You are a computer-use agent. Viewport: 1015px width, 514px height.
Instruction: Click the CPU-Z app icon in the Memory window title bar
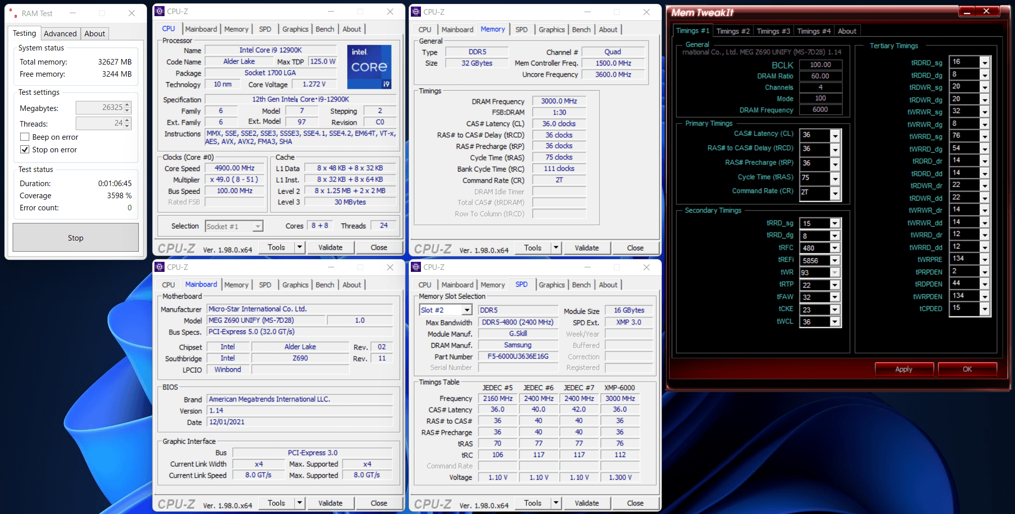(416, 12)
